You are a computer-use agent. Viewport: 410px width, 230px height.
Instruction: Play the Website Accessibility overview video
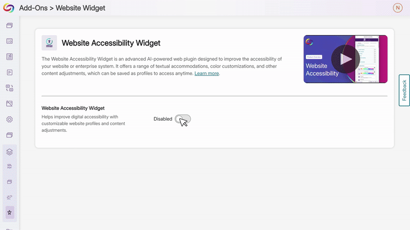pyautogui.click(x=345, y=59)
